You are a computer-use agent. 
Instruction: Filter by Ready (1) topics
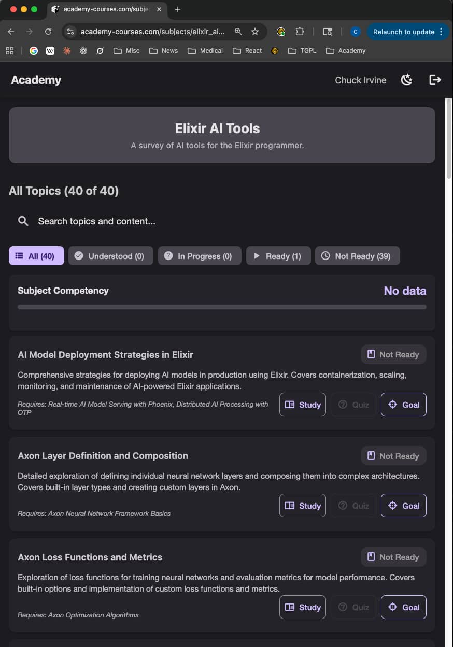point(278,256)
